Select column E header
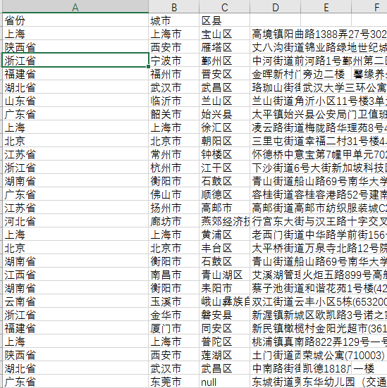Screen dimensions: 387x388 pos(326,6)
